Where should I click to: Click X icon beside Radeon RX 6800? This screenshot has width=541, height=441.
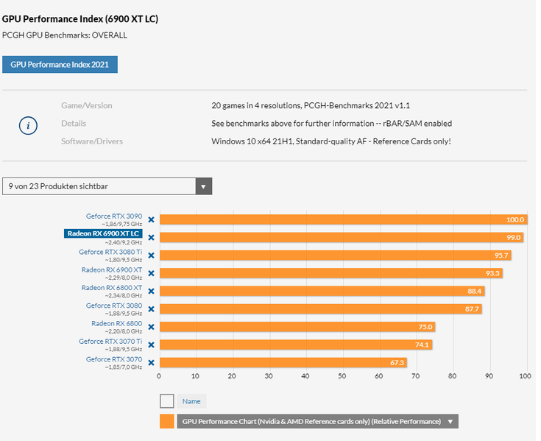pyautogui.click(x=151, y=327)
